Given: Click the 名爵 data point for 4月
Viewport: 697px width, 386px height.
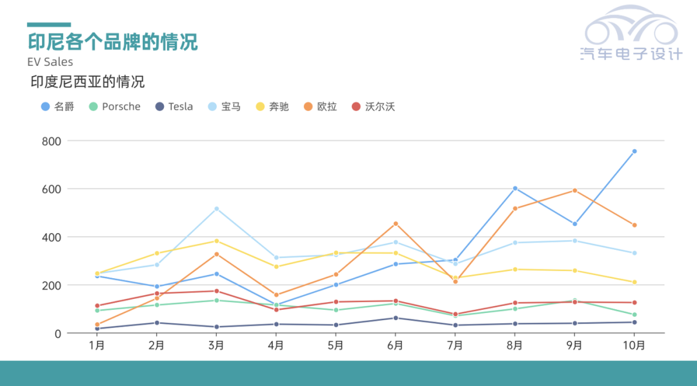Looking at the screenshot, I should coord(276,305).
